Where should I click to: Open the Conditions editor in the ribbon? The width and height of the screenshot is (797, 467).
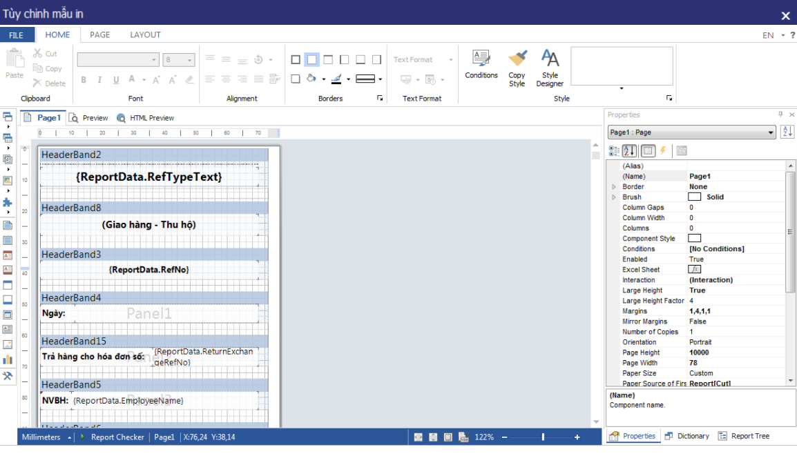[481, 64]
